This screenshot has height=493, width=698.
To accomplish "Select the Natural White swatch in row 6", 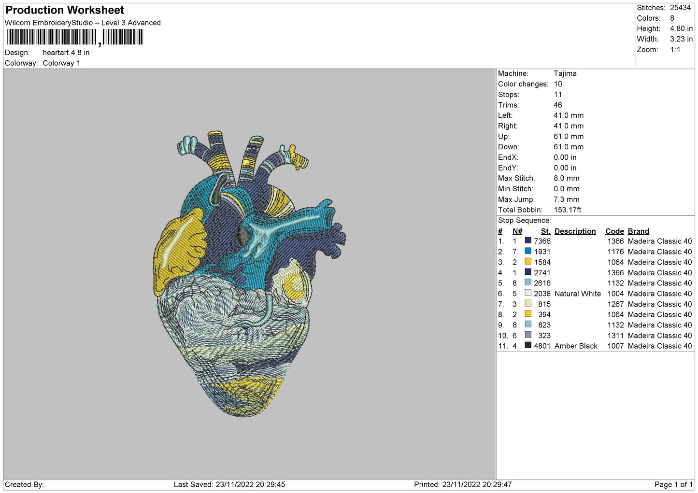I will pyautogui.click(x=528, y=293).
